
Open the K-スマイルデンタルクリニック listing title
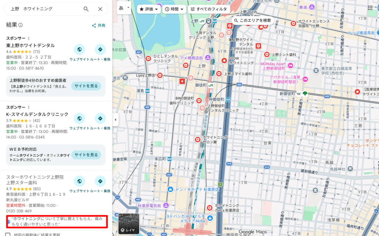coord(37,114)
